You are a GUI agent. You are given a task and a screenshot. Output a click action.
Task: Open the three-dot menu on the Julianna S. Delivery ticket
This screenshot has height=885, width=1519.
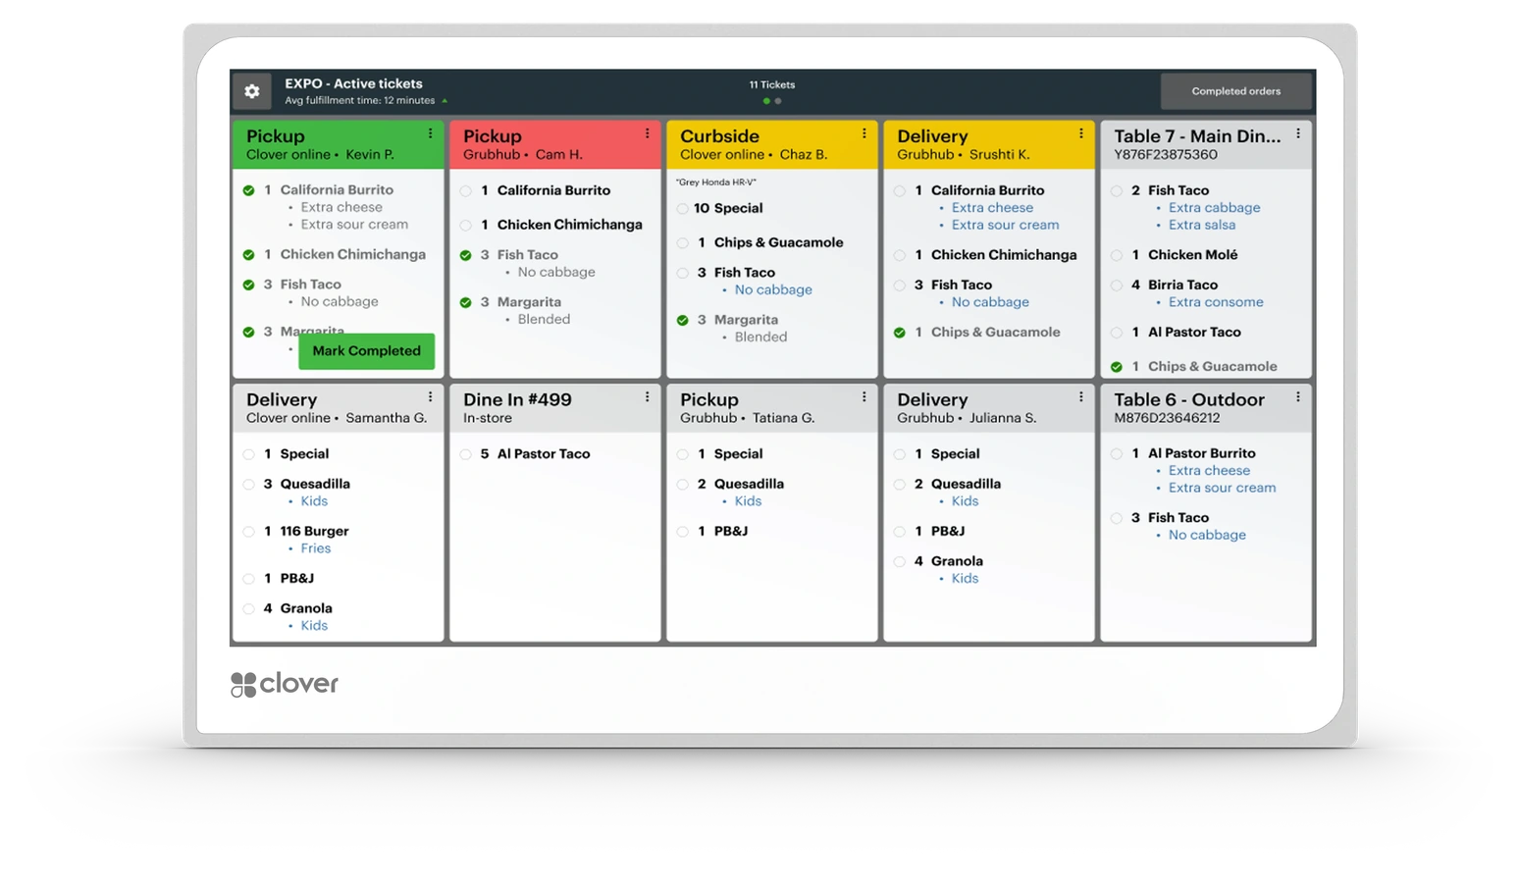pyautogui.click(x=1080, y=397)
